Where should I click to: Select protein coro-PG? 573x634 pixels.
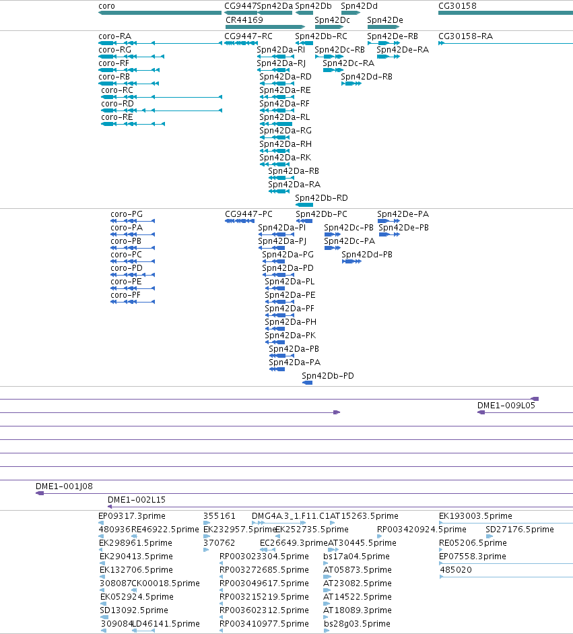pos(133,221)
